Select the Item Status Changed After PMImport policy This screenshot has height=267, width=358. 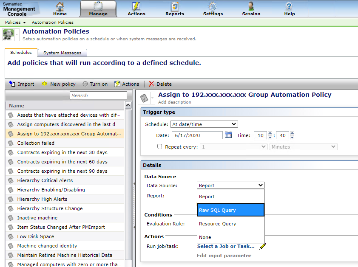click(65, 227)
